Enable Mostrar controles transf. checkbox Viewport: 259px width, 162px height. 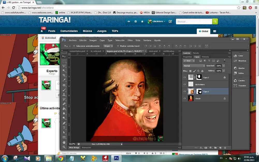pos(118,46)
